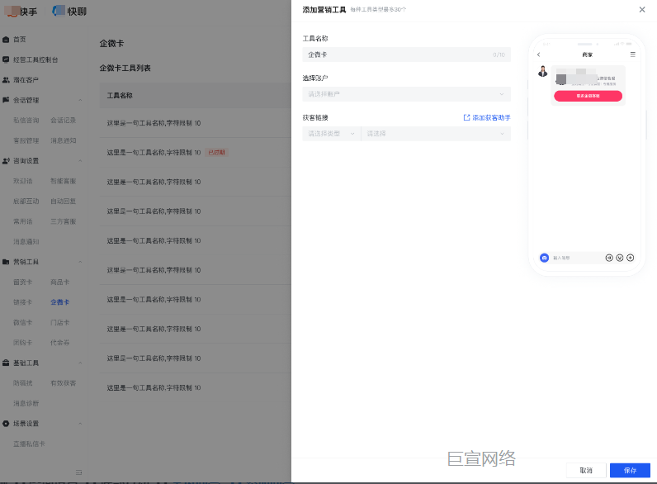This screenshot has width=657, height=484.
Task: Click the avatar in phone preview chat
Action: point(543,71)
